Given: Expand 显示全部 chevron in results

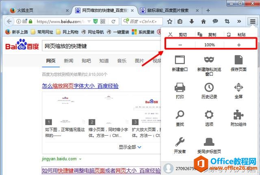Looking at the screenshot, I should coord(139,147).
